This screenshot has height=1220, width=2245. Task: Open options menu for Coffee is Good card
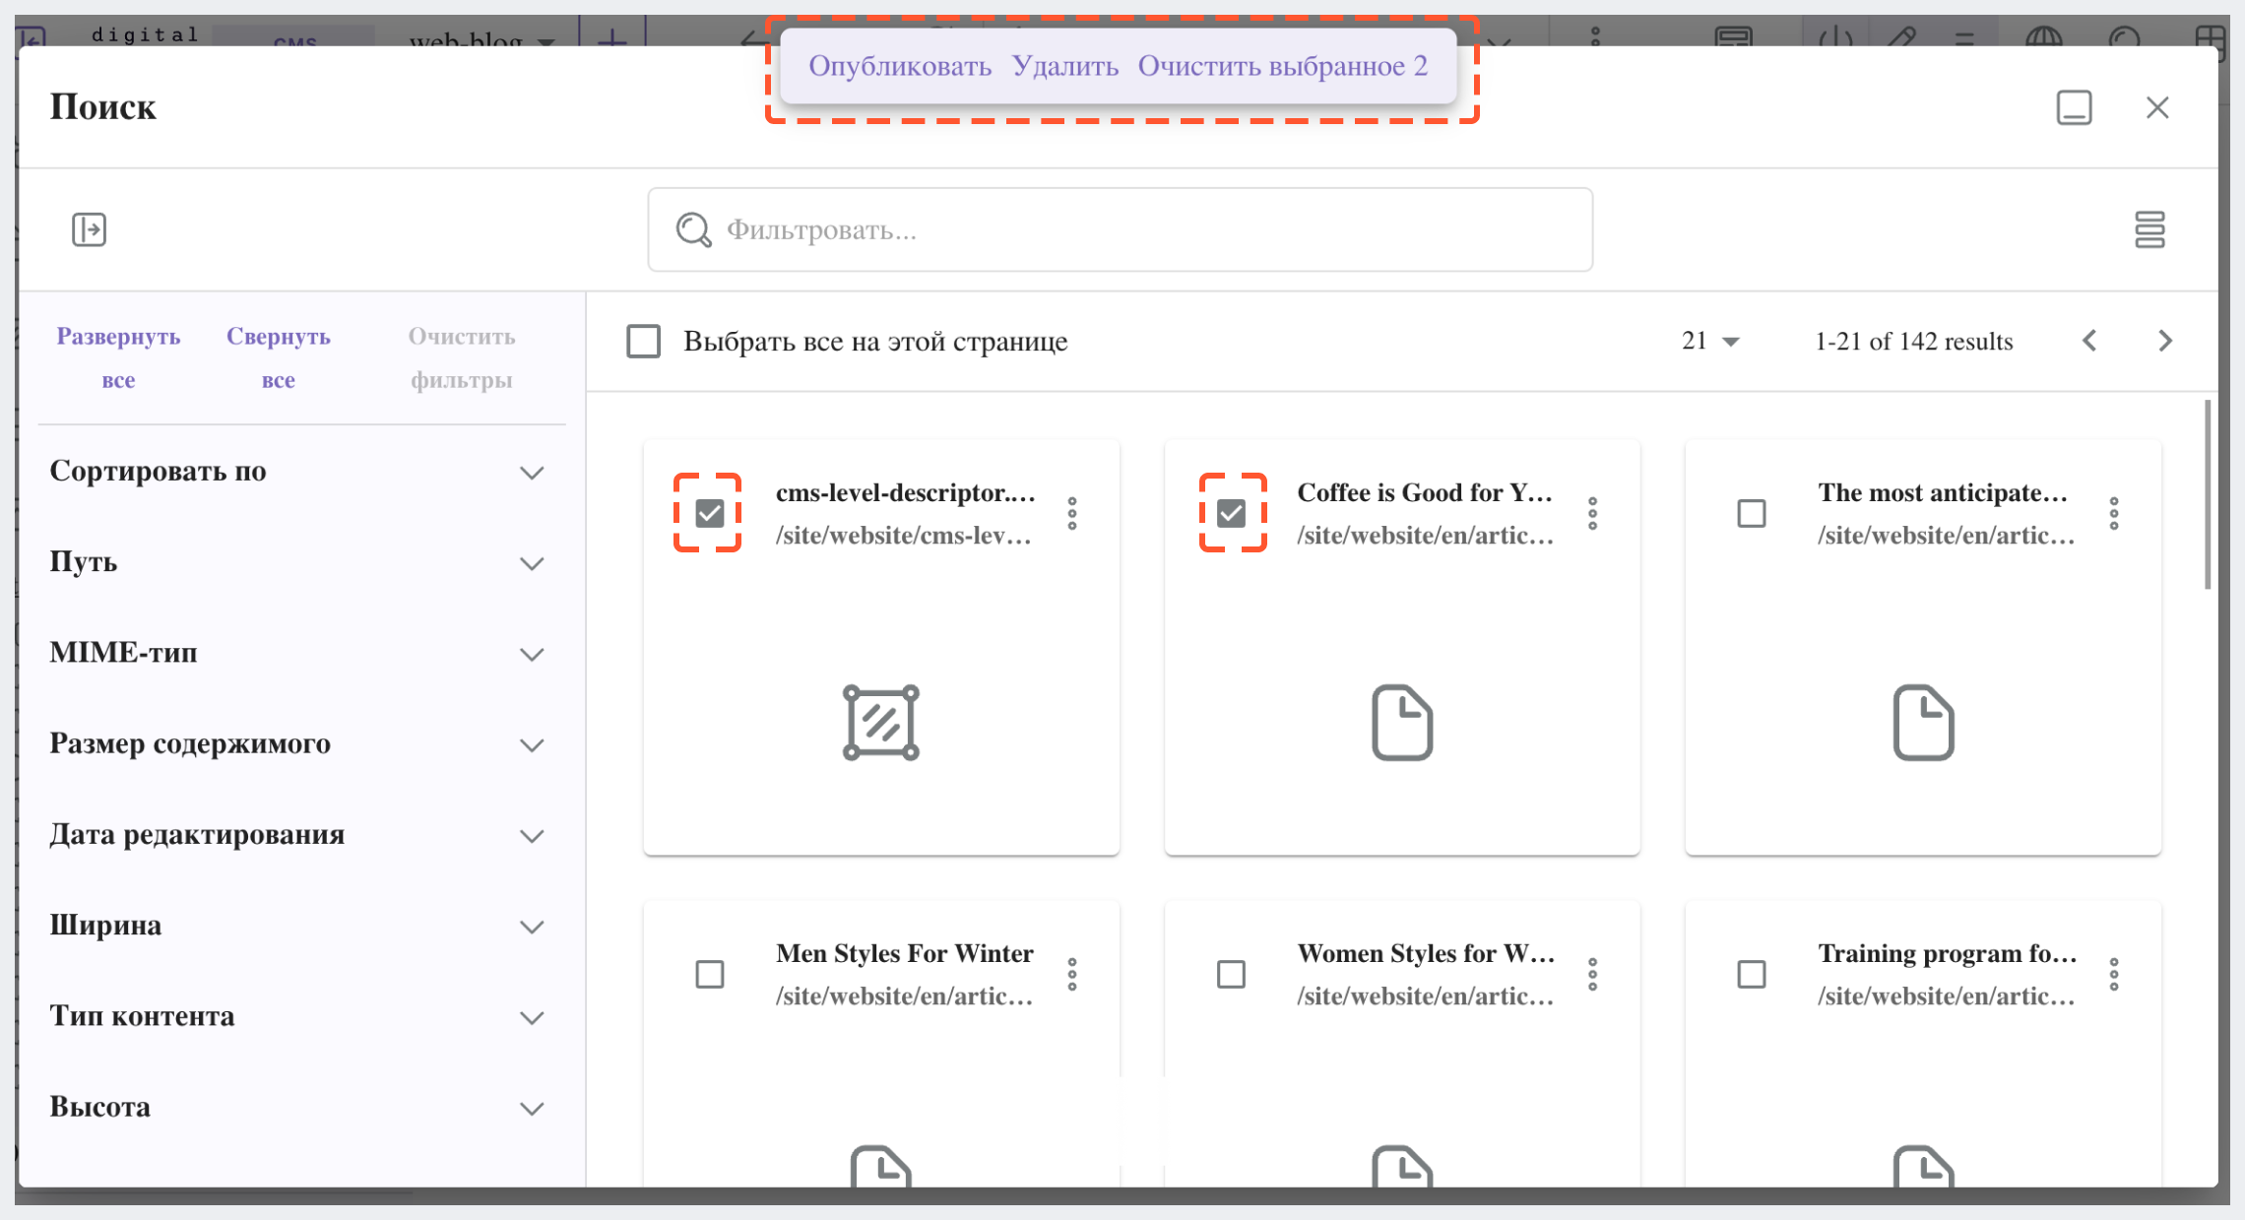[x=1592, y=513]
